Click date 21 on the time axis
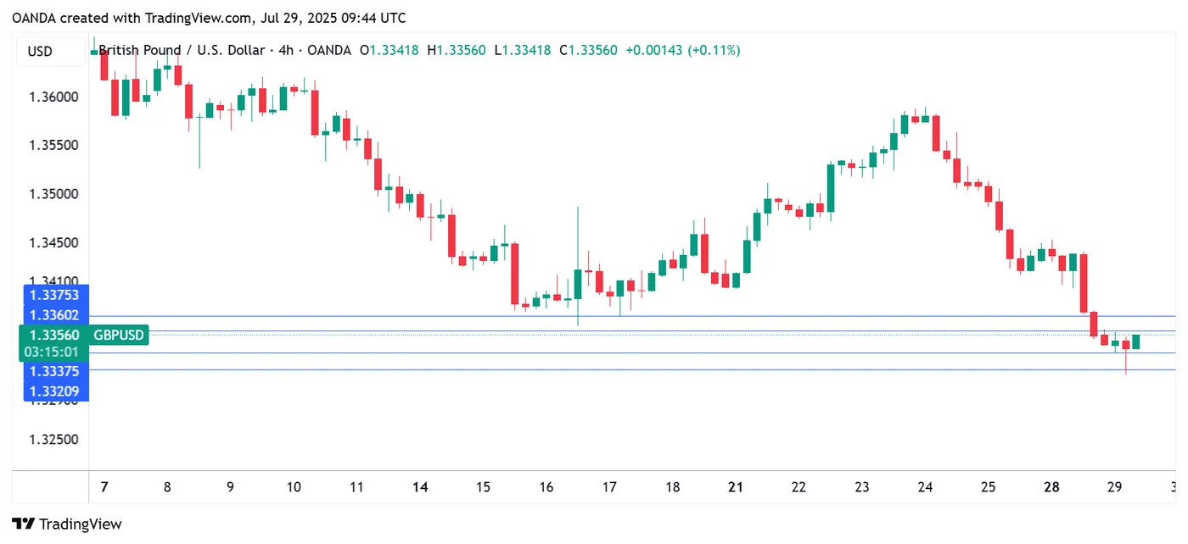Screen dimensions: 1188x544 click(x=736, y=487)
